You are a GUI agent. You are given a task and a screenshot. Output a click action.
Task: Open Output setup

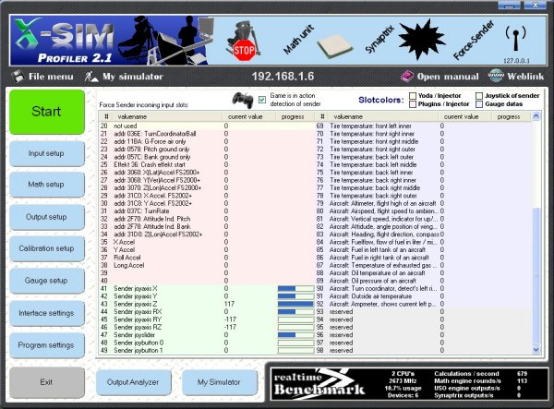pos(47,217)
